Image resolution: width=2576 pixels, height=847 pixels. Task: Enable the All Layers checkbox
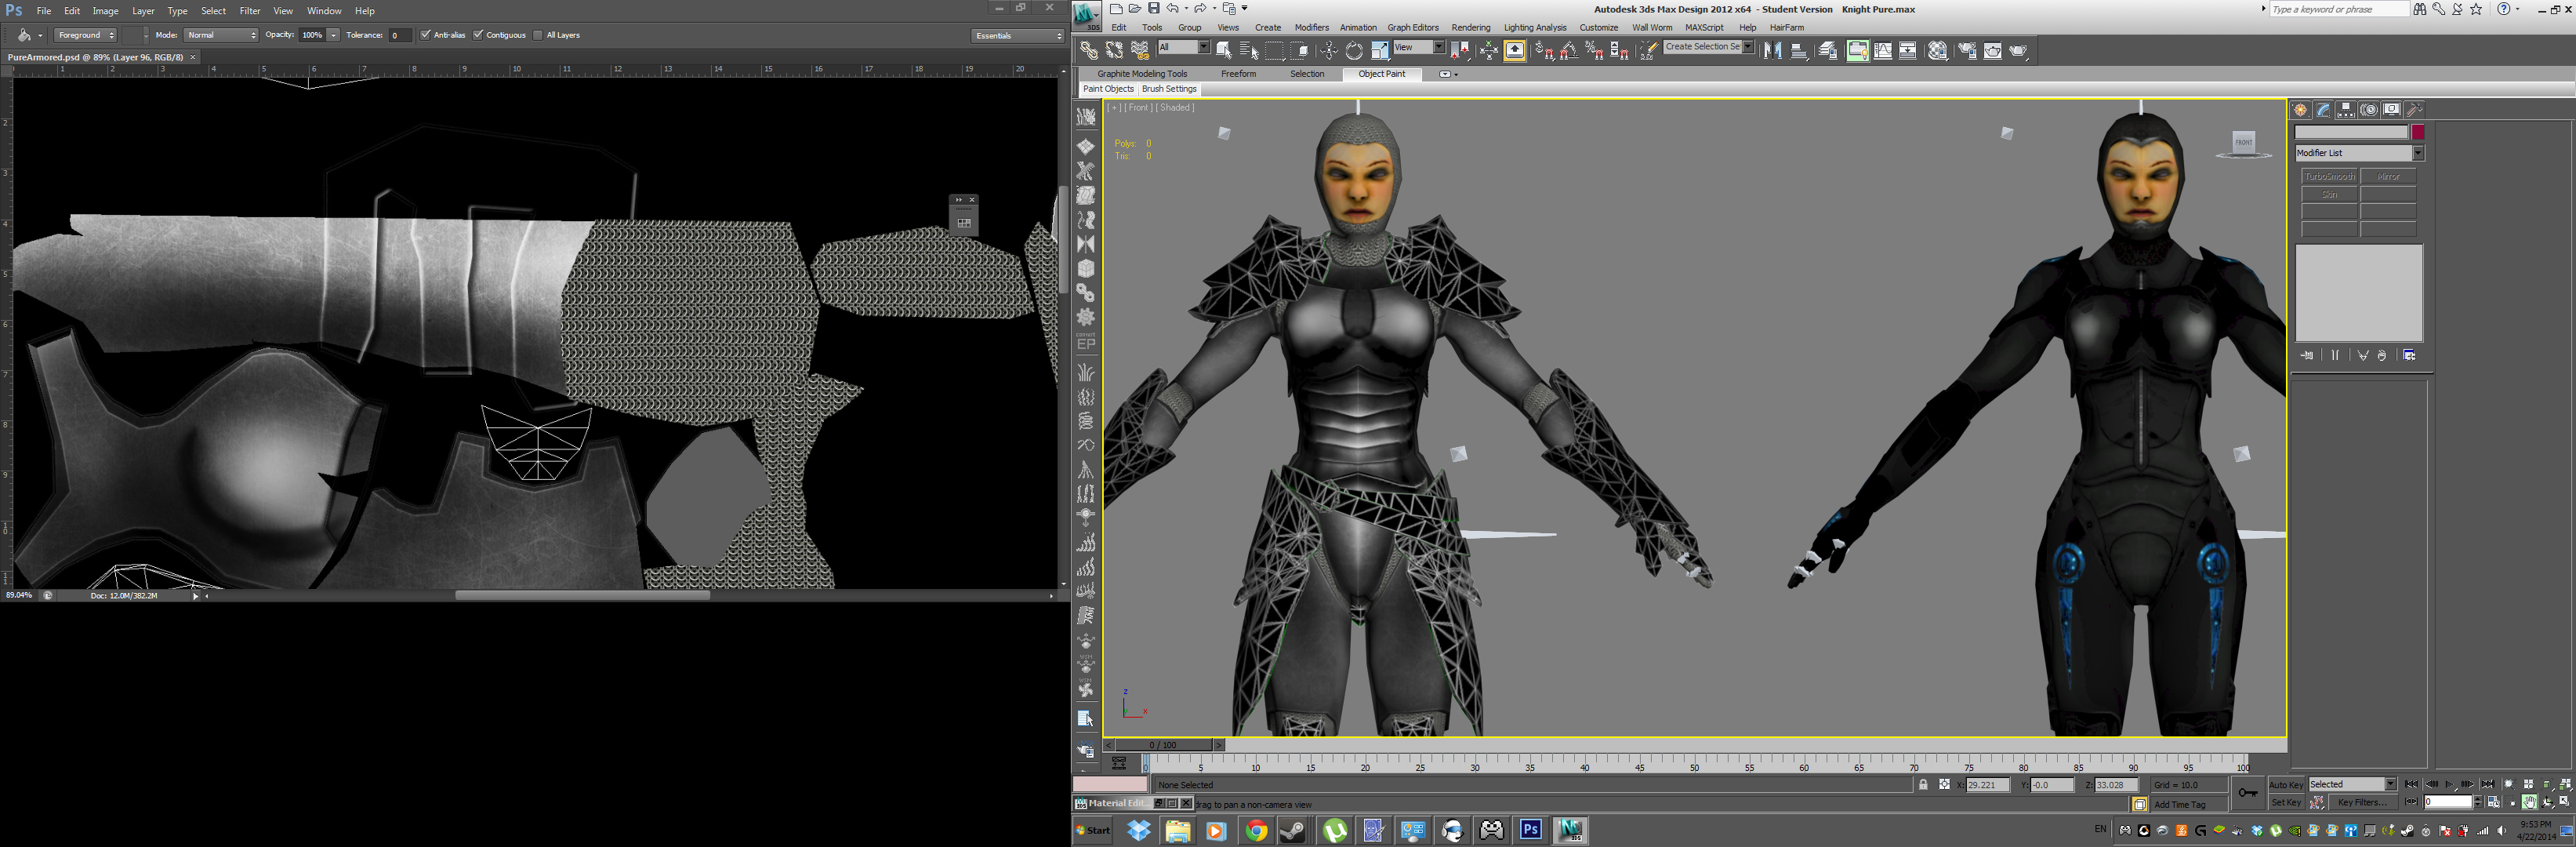click(x=538, y=35)
